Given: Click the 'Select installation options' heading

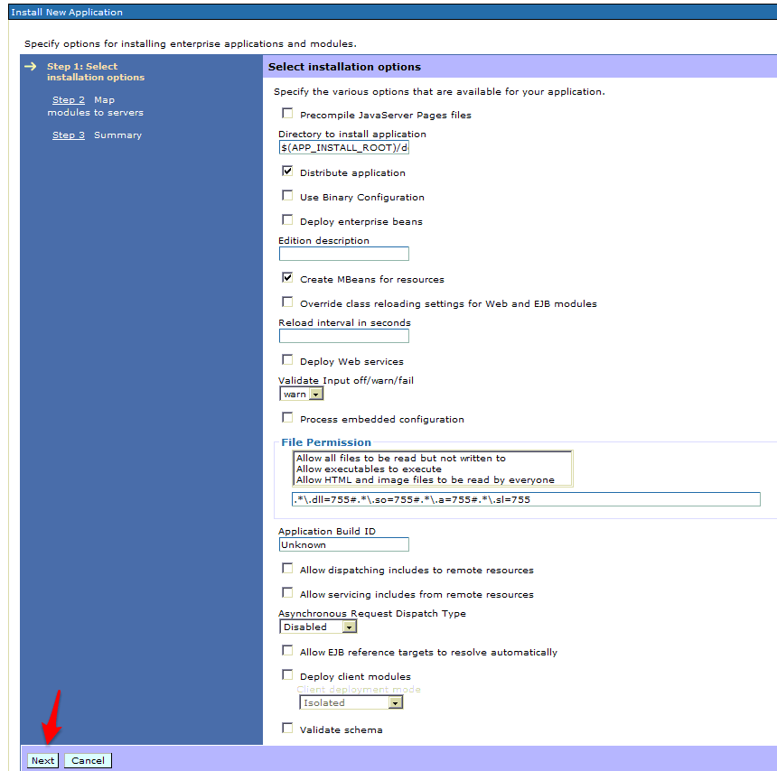Looking at the screenshot, I should pyautogui.click(x=344, y=67).
